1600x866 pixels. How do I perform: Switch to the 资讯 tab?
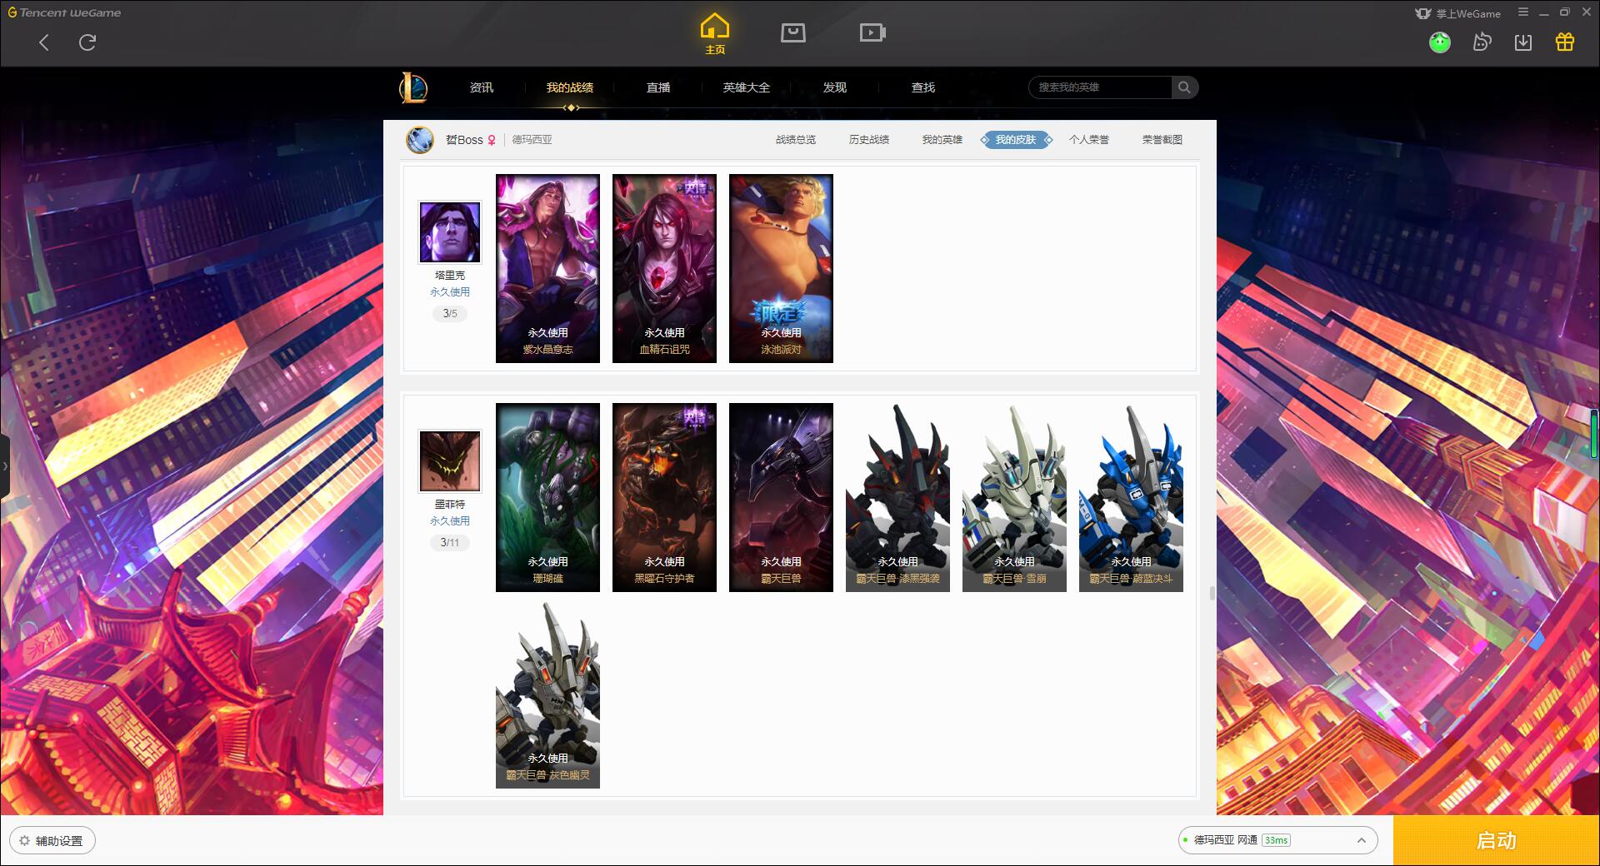[x=482, y=87]
